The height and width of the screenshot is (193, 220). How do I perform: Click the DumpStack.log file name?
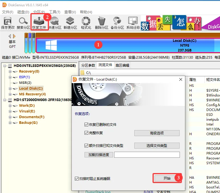click(98, 192)
